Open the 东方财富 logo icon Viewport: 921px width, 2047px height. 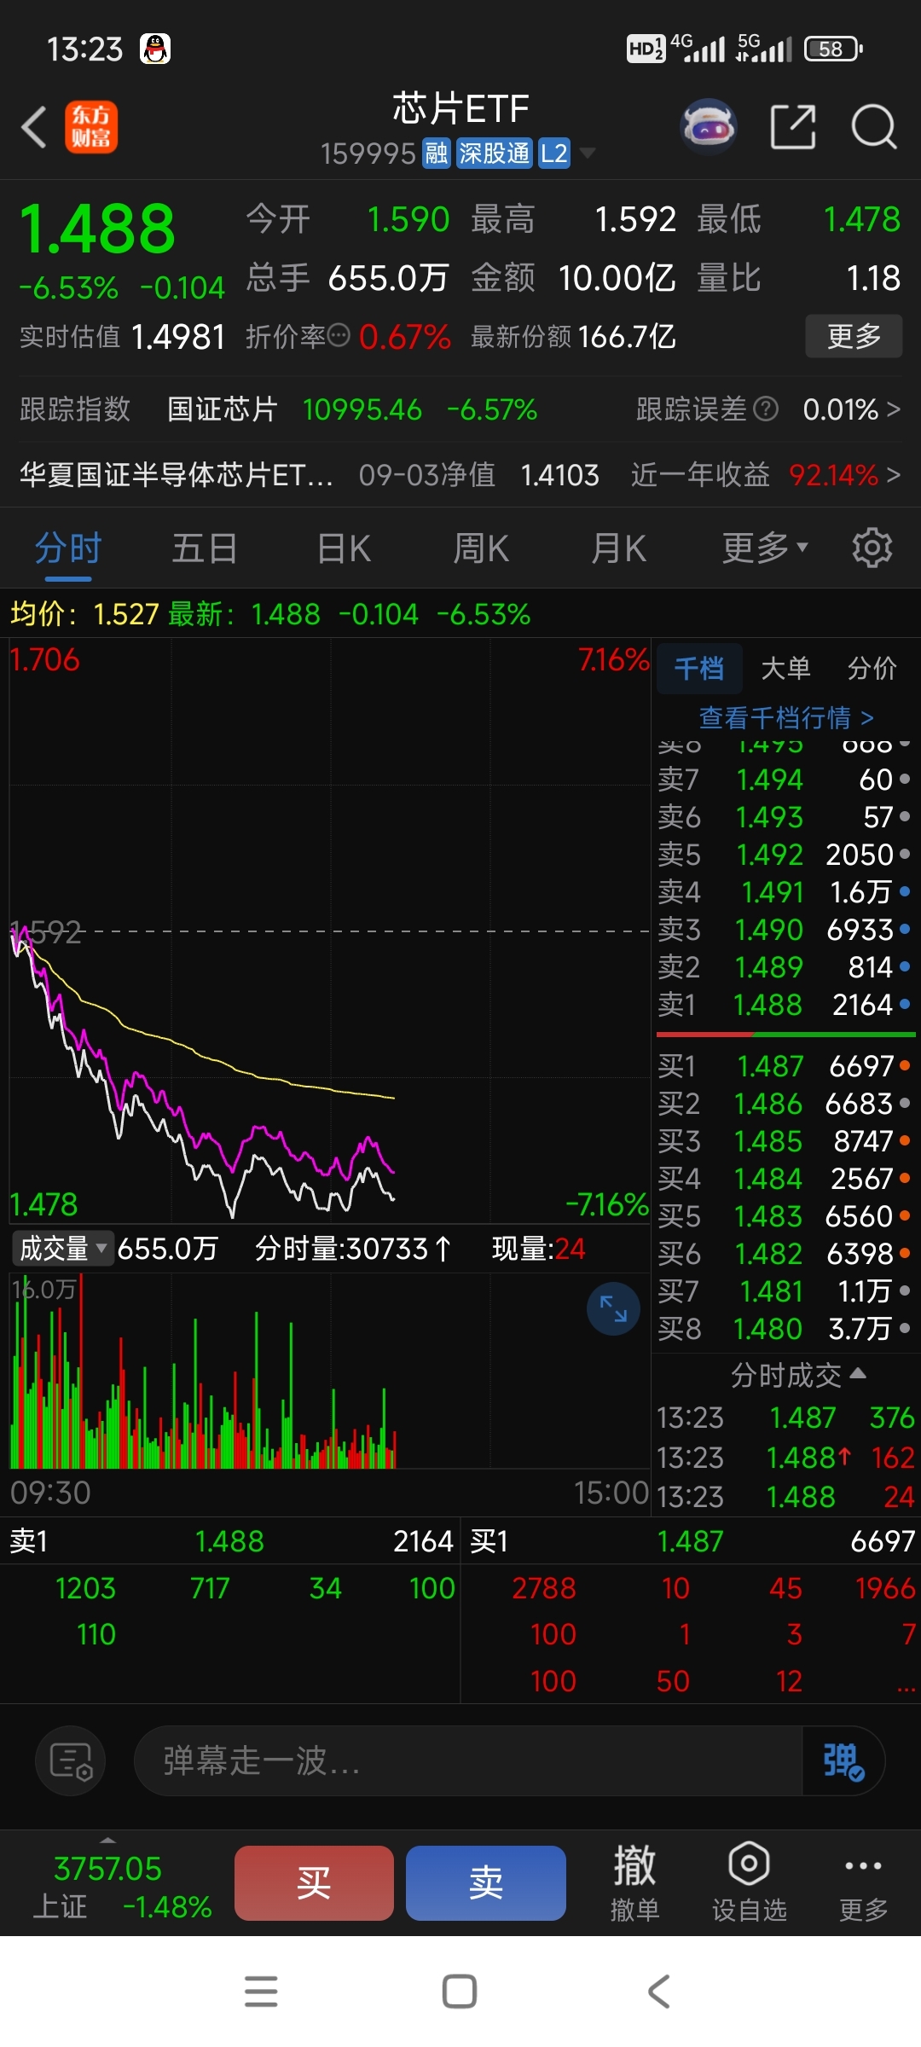point(91,127)
